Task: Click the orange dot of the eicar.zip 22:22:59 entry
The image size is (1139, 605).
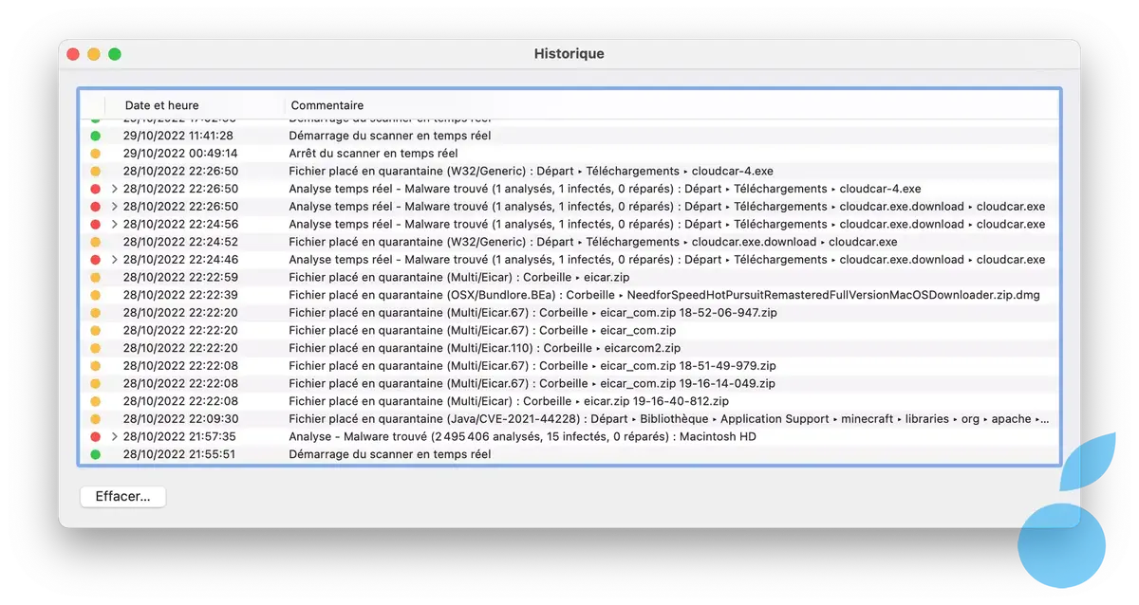Action: [95, 278]
